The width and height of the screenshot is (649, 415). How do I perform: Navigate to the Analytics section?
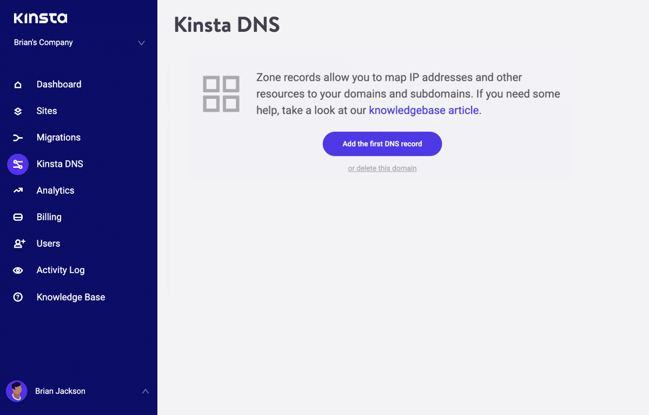click(x=55, y=190)
